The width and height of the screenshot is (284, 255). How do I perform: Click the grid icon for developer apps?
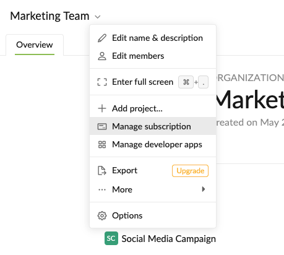click(x=102, y=144)
